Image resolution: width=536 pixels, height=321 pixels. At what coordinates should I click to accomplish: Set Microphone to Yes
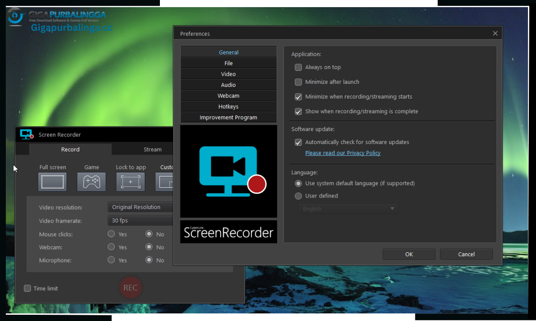tap(111, 259)
